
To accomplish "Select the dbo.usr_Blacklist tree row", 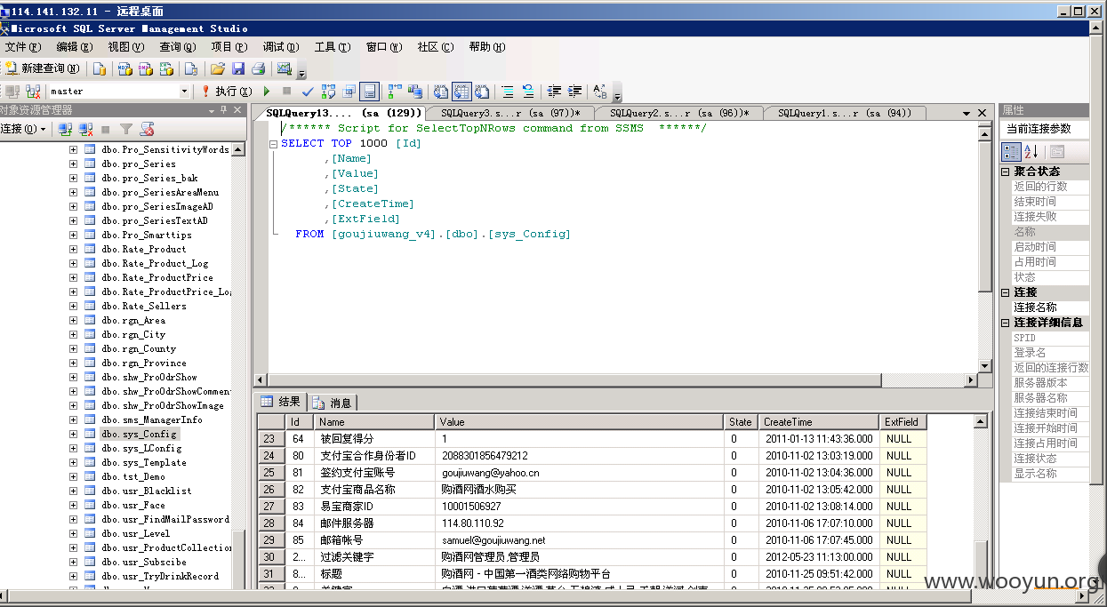I will tap(146, 491).
